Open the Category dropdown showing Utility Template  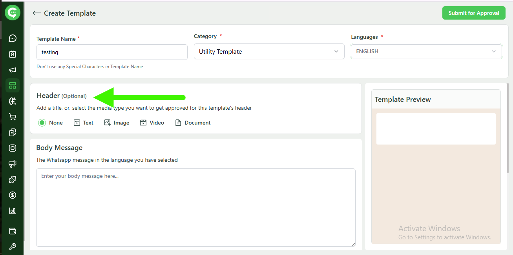[x=269, y=51]
